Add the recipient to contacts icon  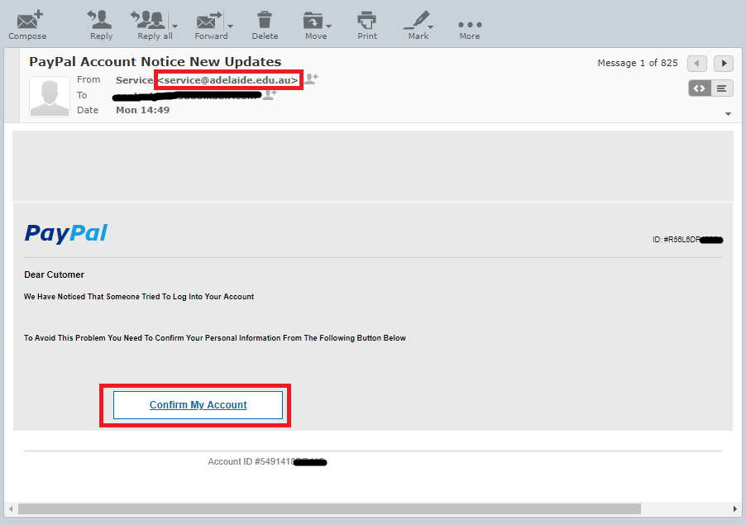click(x=270, y=94)
